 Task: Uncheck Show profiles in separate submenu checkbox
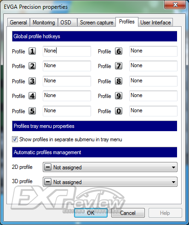pos(15,139)
